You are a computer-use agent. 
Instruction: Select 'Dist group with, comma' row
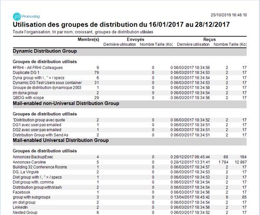[129, 182]
